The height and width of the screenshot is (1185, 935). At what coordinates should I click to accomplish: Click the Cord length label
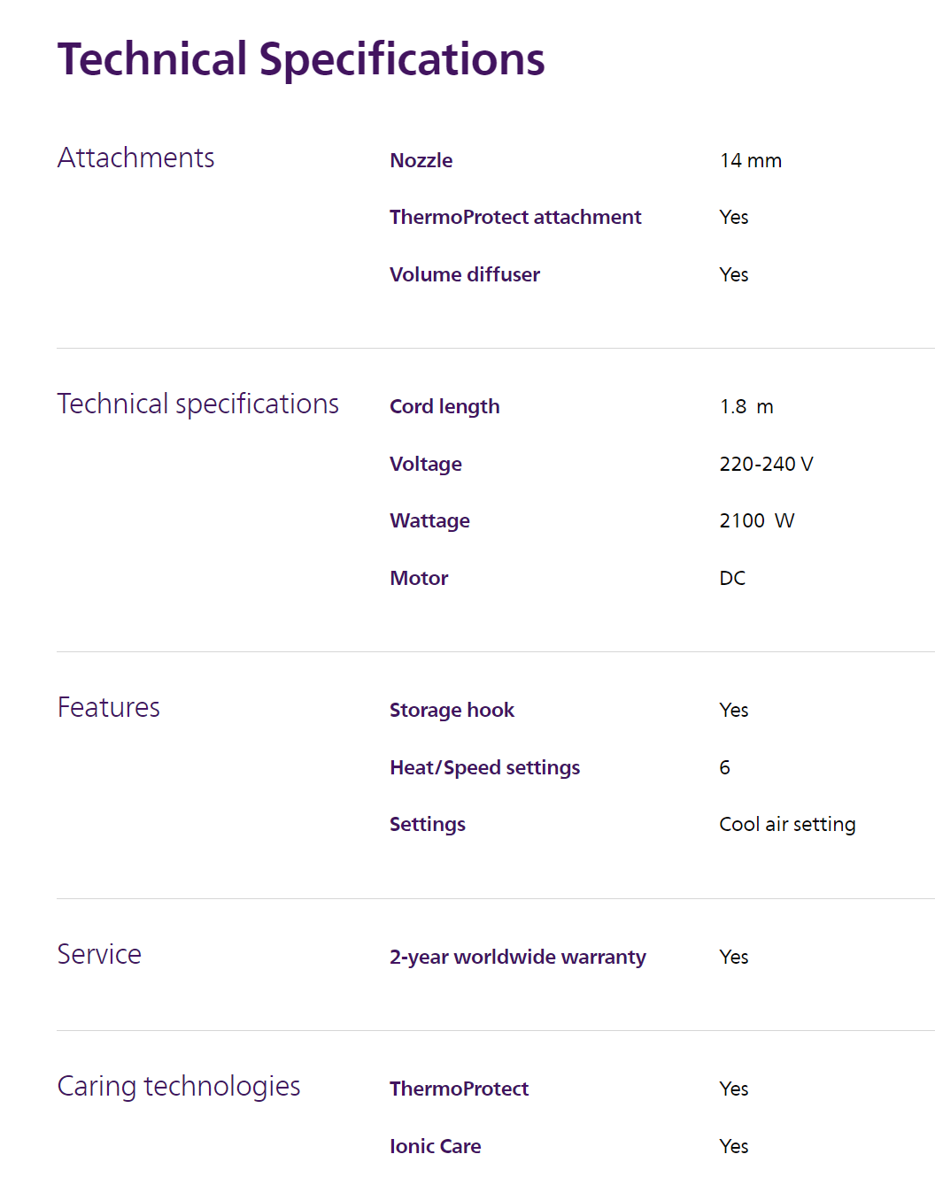click(x=444, y=406)
